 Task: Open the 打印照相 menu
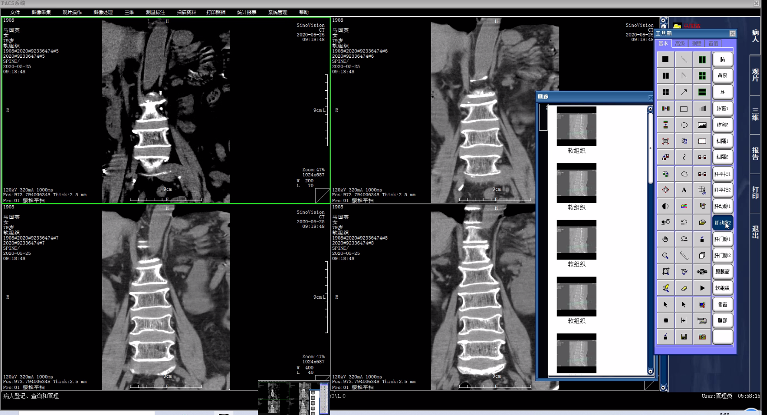point(216,12)
